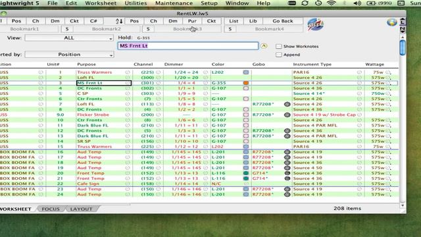This screenshot has width=421, height=237.
Task: Click the teal L-116 color swatch for unit 20
Action: click(x=245, y=173)
